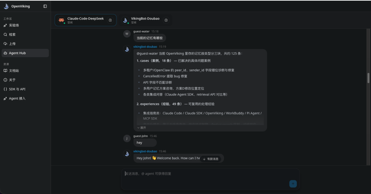Viewport: 371px width, 194px height.
Task: Click the book icon beside 文档站
Action: coord(5,70)
